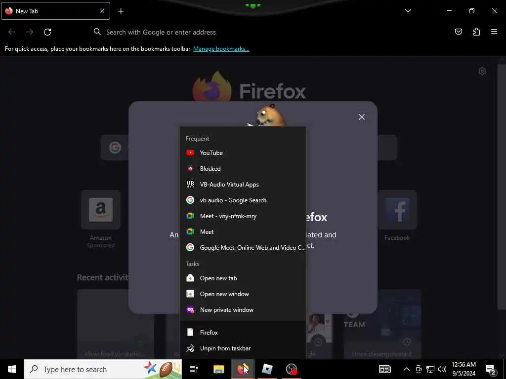Screen dimensions: 506x379
Task: Choose Open new tab task
Action: click(x=243, y=278)
